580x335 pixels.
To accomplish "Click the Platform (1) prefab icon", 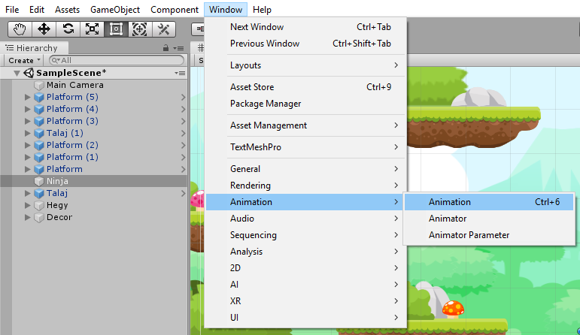I will tap(39, 157).
